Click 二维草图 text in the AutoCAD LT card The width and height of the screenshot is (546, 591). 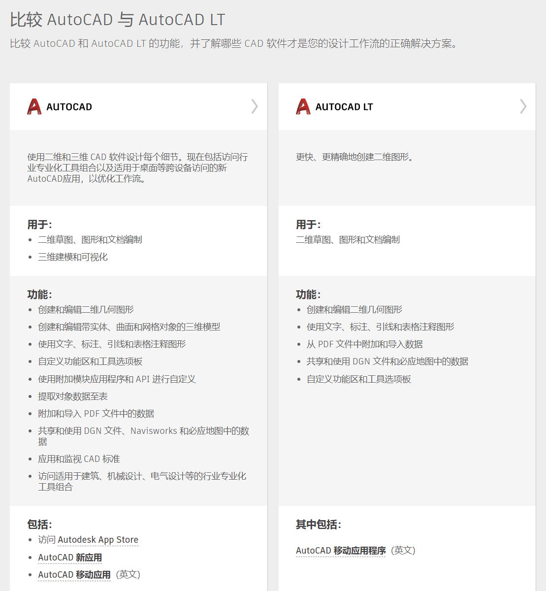click(x=348, y=240)
